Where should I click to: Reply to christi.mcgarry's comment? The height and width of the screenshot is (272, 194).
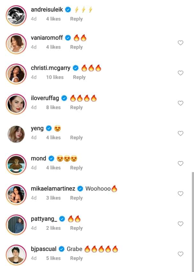79,77
